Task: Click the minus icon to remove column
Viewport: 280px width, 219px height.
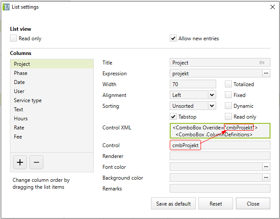Action: point(36,162)
